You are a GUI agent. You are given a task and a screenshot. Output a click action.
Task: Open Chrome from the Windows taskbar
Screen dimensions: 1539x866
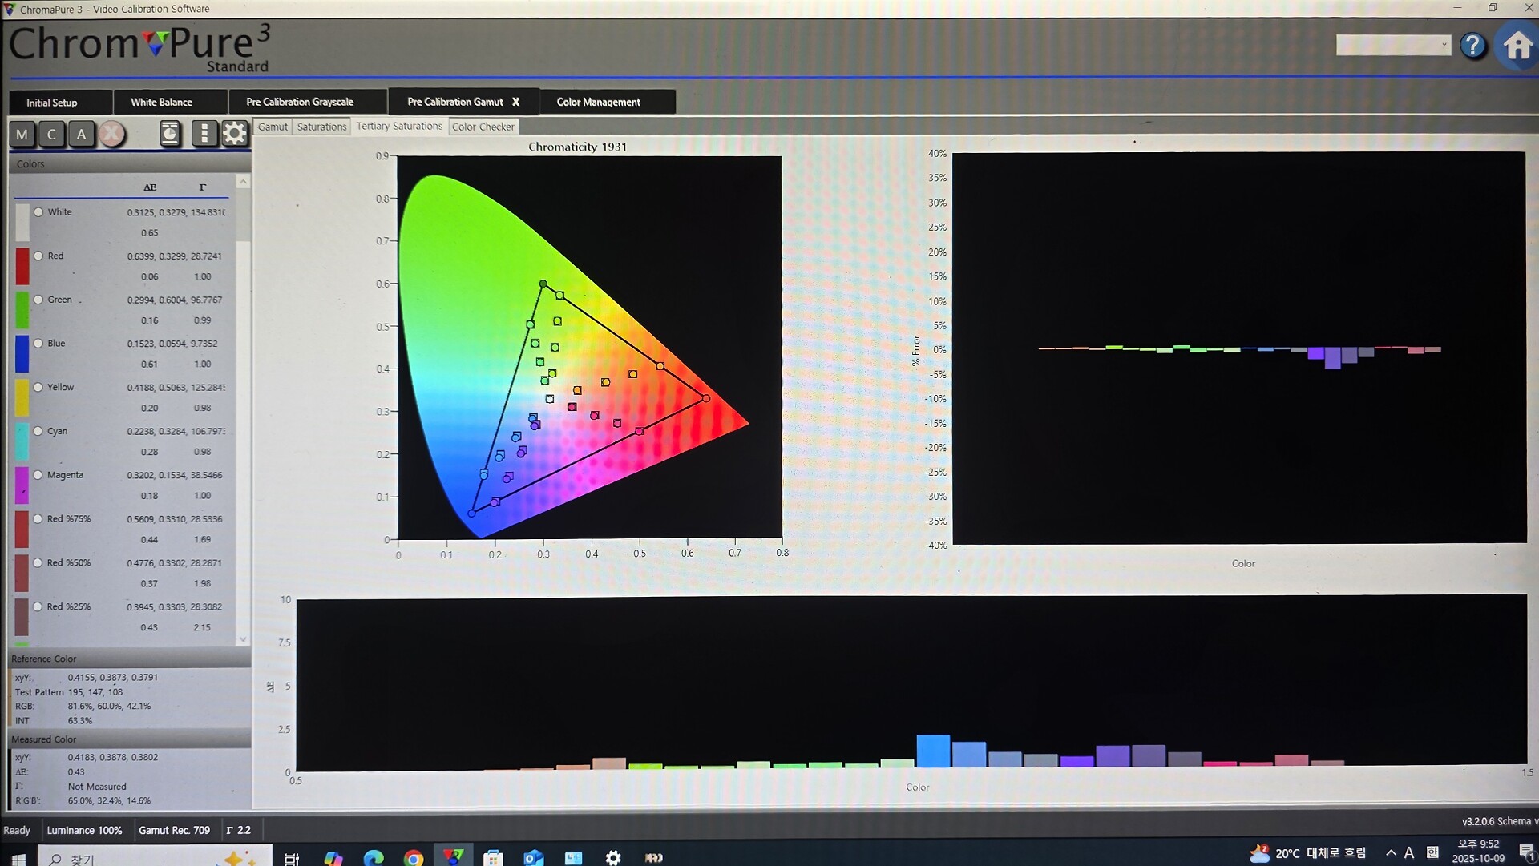point(414,858)
